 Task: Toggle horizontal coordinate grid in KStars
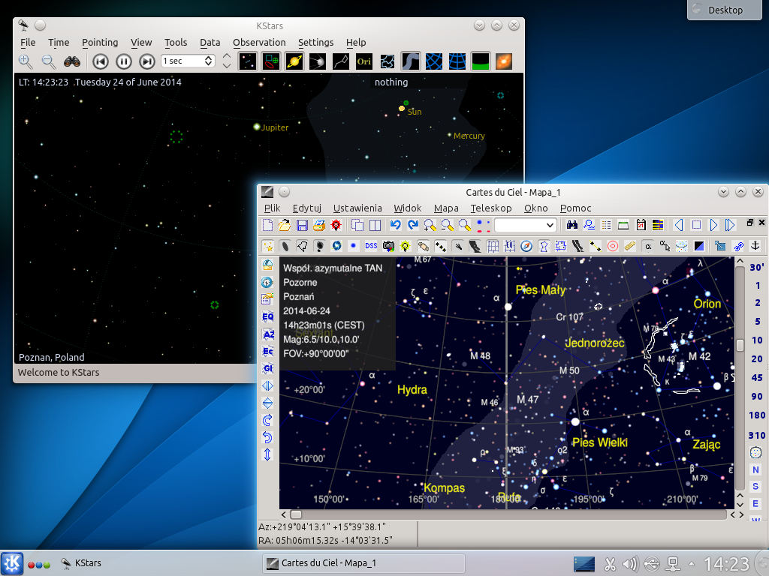click(x=457, y=61)
